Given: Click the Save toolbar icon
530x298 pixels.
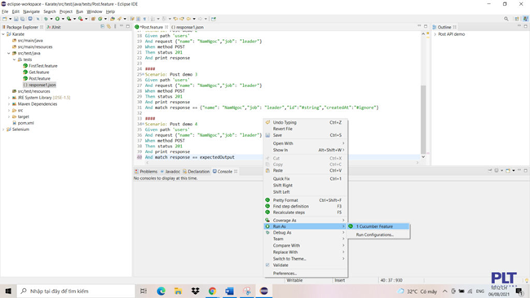Looking at the screenshot, I should point(15,19).
